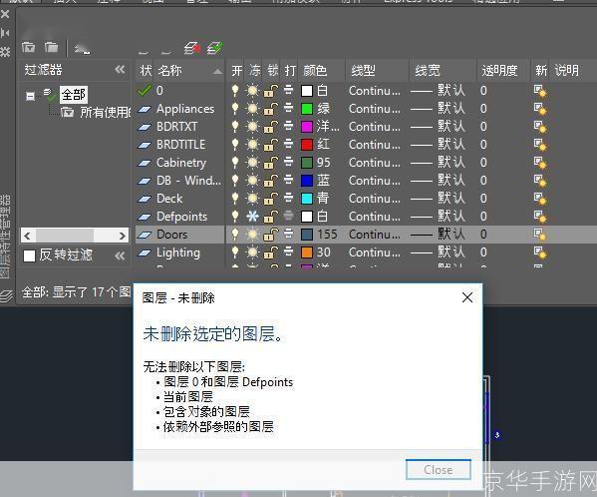Click the settings gear icon on palette side
The width and height of the screenshot is (597, 497).
coord(5,52)
